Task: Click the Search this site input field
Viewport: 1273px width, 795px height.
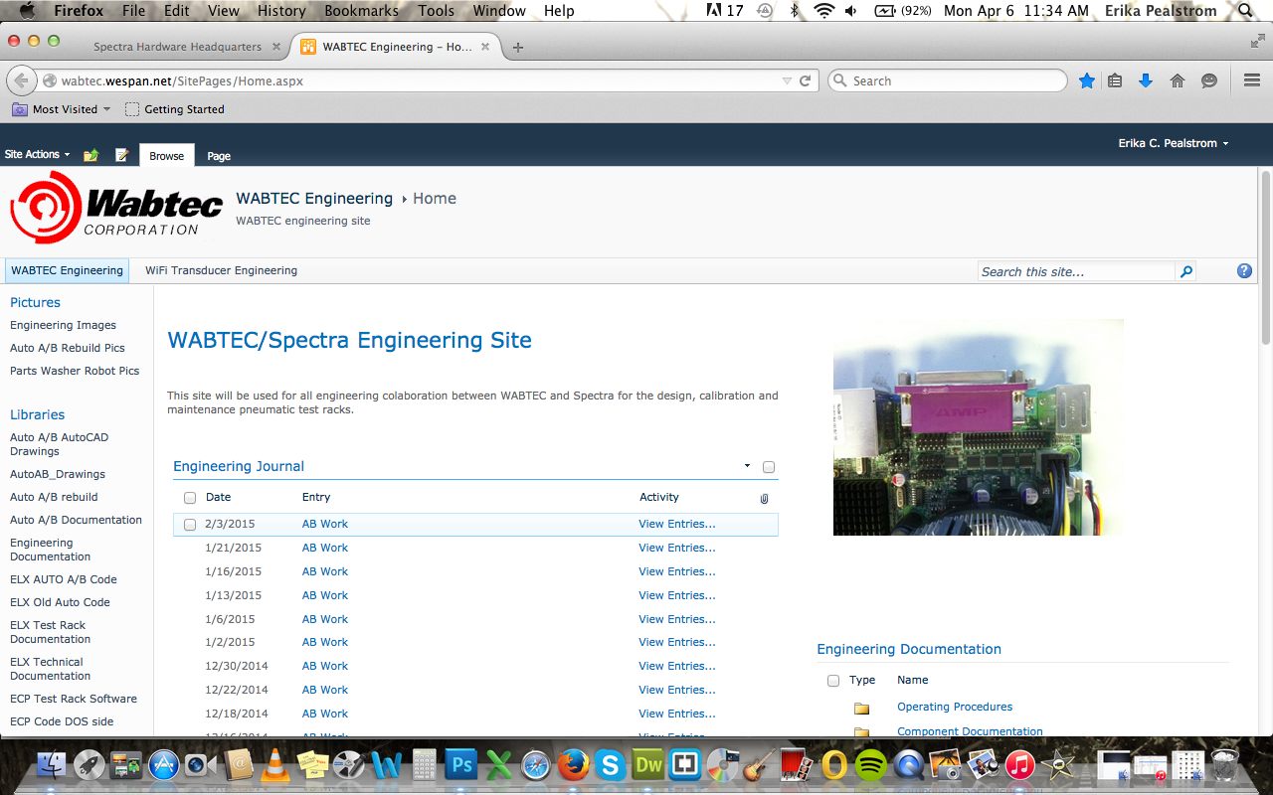Action: click(x=1077, y=271)
